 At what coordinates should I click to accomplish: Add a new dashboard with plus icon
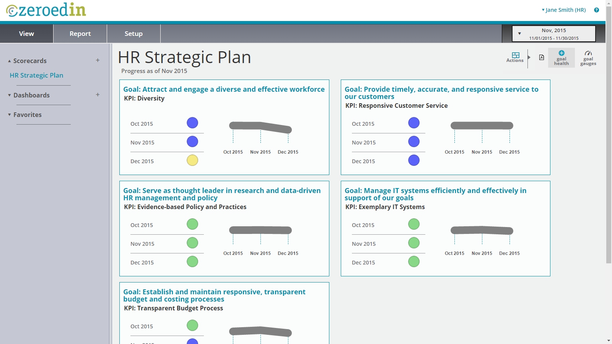pyautogui.click(x=98, y=95)
